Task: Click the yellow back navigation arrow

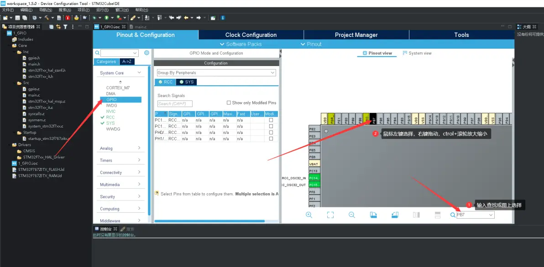Action: click(186, 18)
